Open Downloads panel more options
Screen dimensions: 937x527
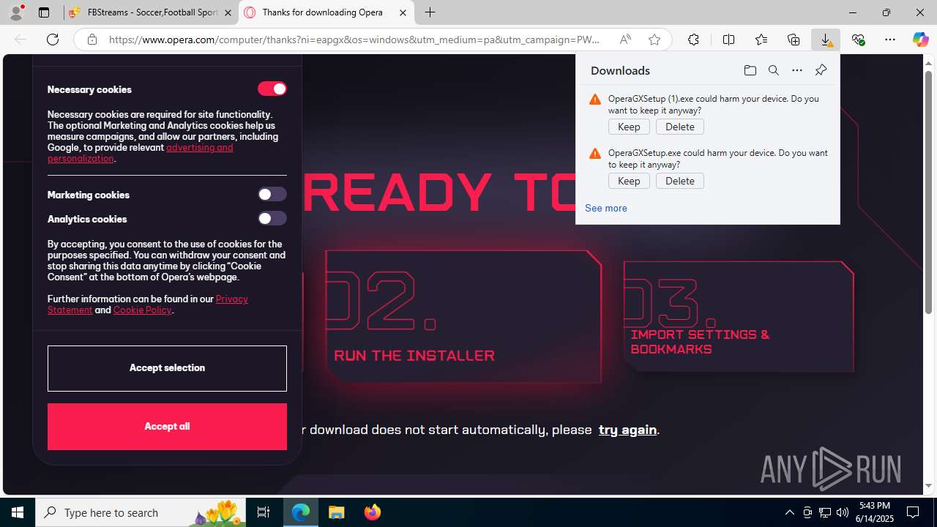[x=796, y=70]
